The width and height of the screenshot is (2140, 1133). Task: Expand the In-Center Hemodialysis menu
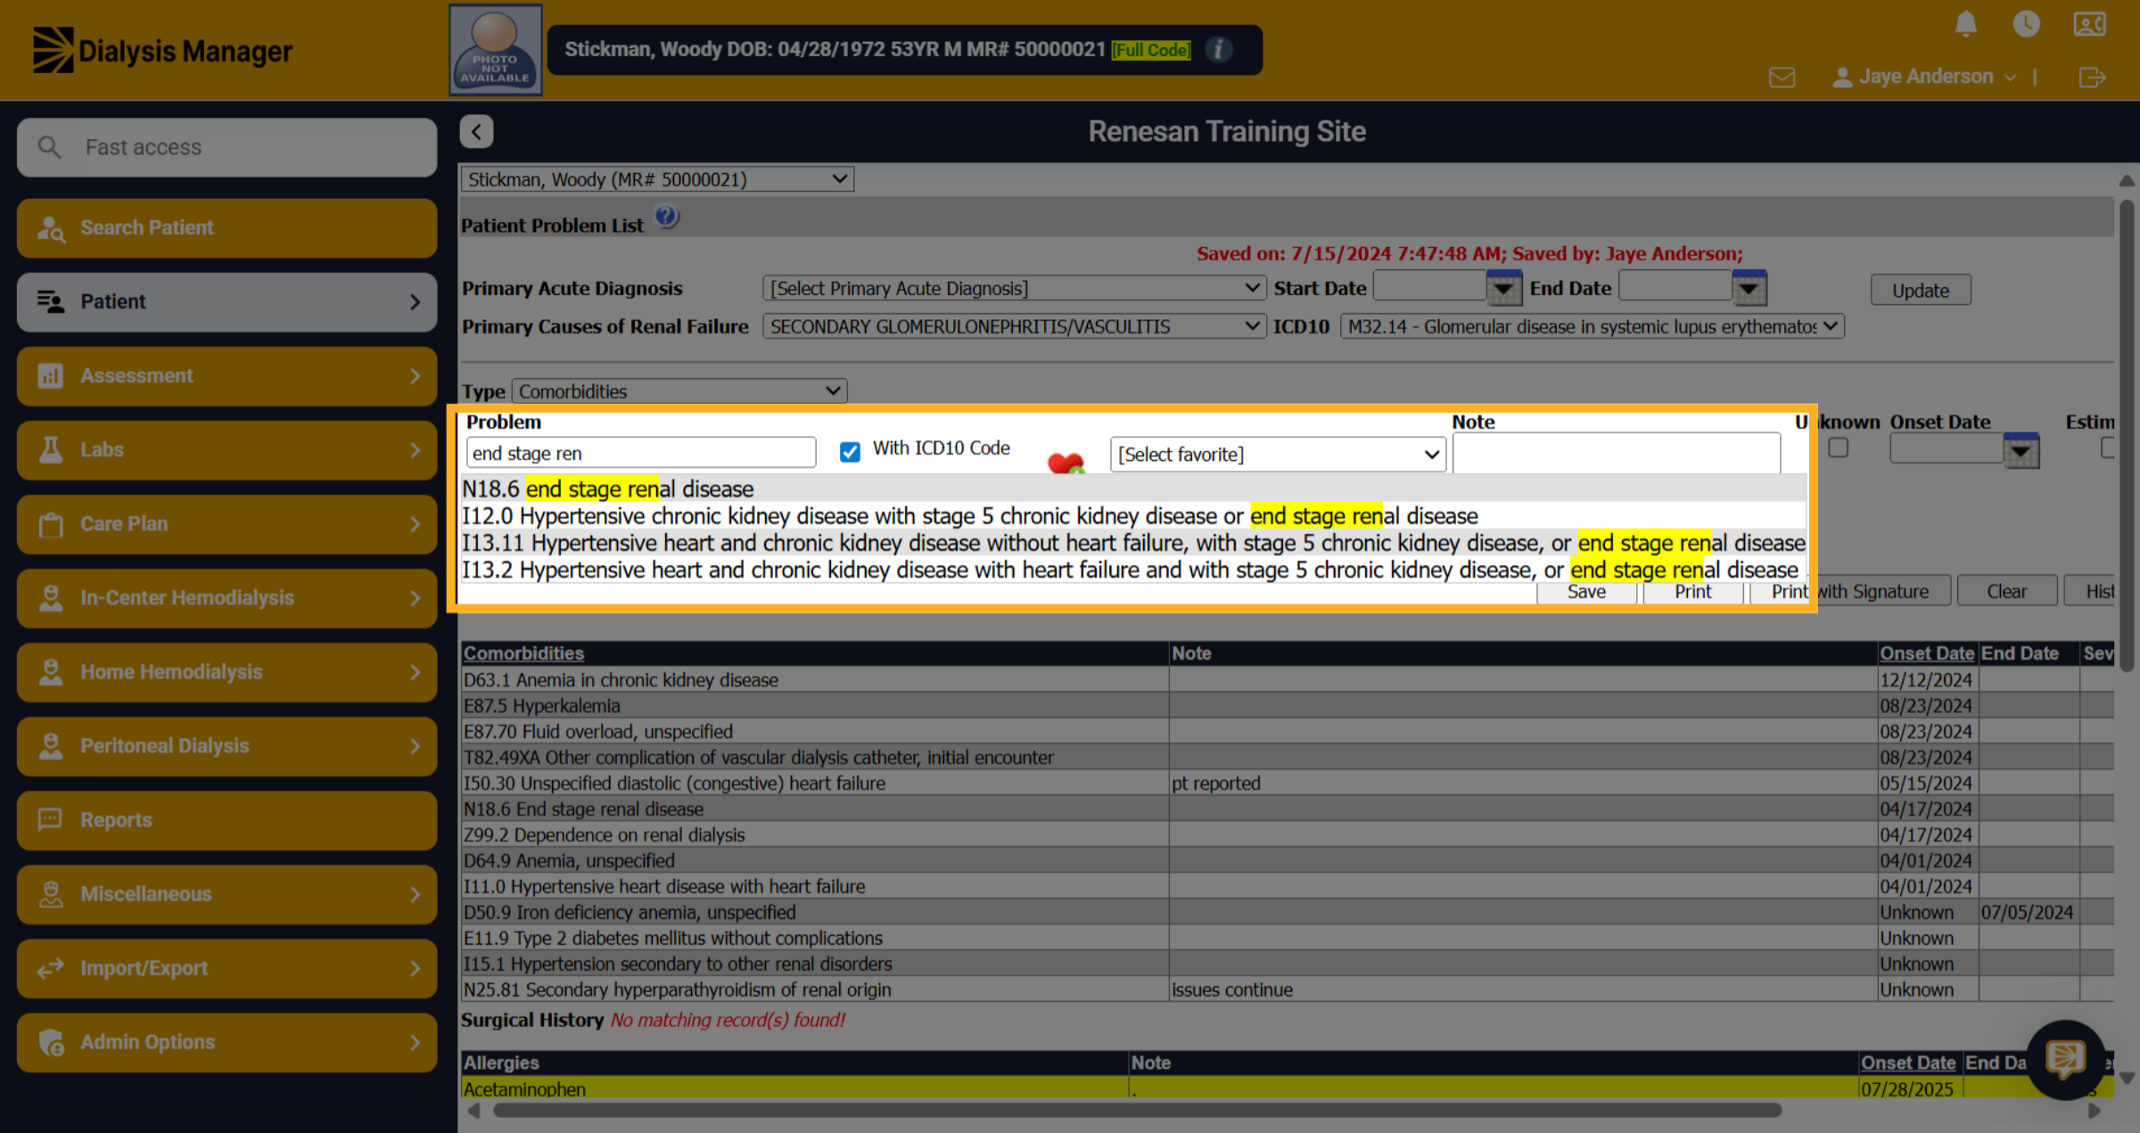226,598
